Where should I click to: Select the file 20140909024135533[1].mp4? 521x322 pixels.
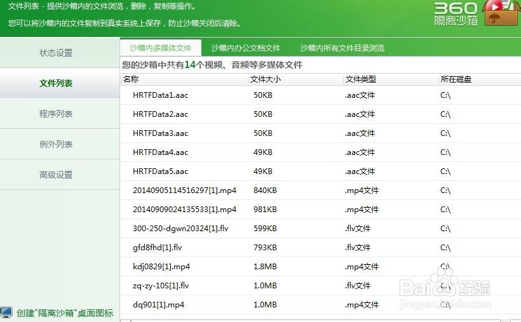(184, 210)
